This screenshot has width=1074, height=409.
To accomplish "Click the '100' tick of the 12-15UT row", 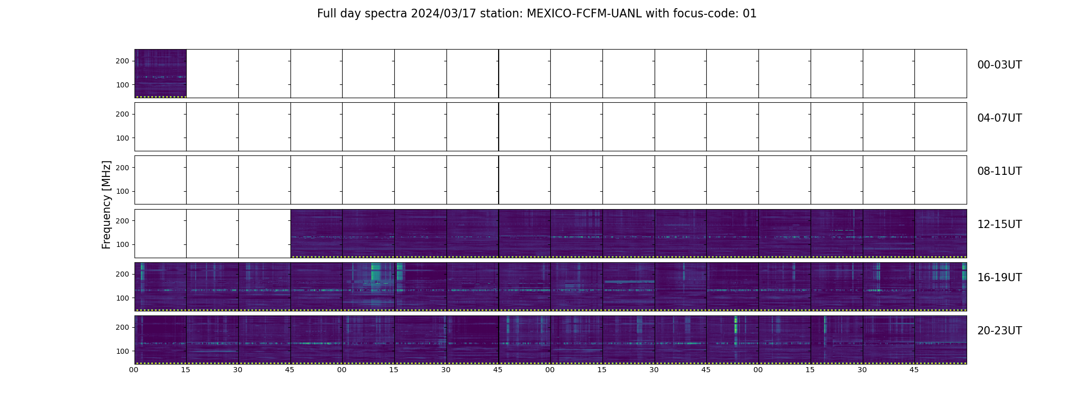I will [x=122, y=244].
